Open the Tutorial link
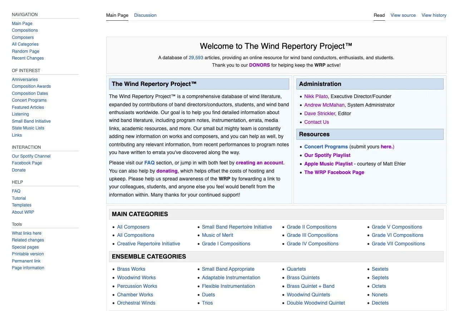This screenshot has width=459, height=311. click(19, 198)
